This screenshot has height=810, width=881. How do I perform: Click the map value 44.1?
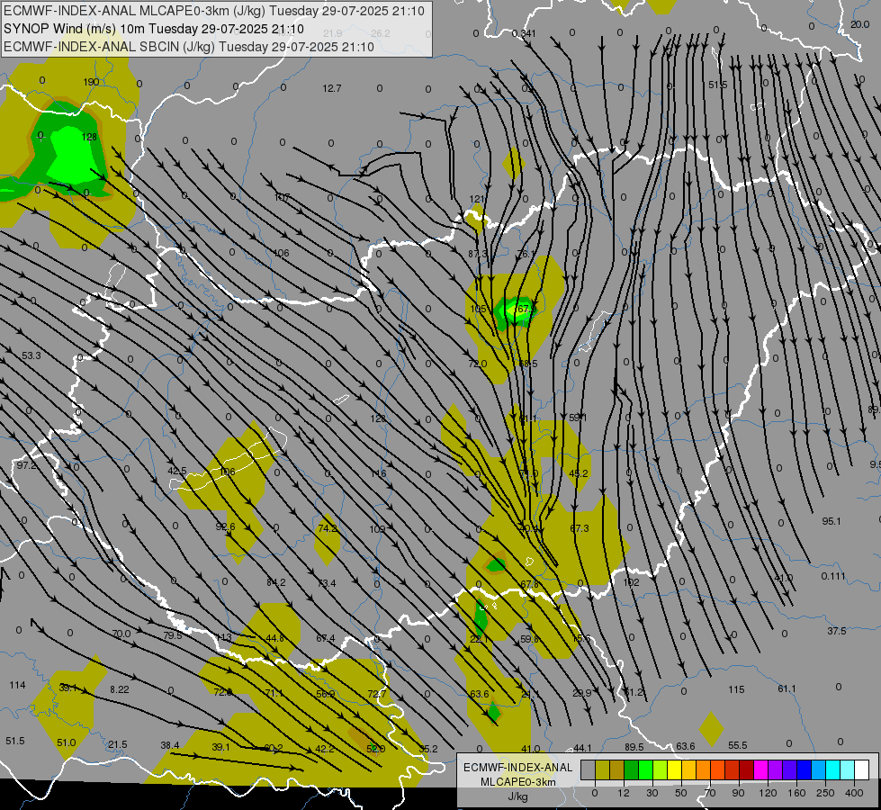(582, 748)
